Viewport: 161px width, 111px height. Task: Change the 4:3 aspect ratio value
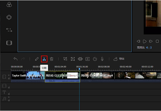(x=149, y=48)
